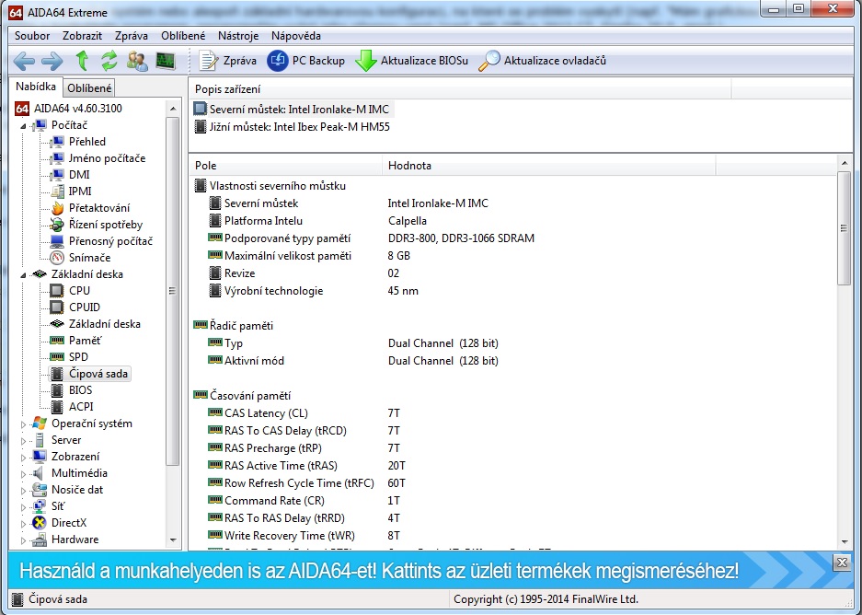Click the green up-level arrow icon
This screenshot has height=615, width=862.
82,61
